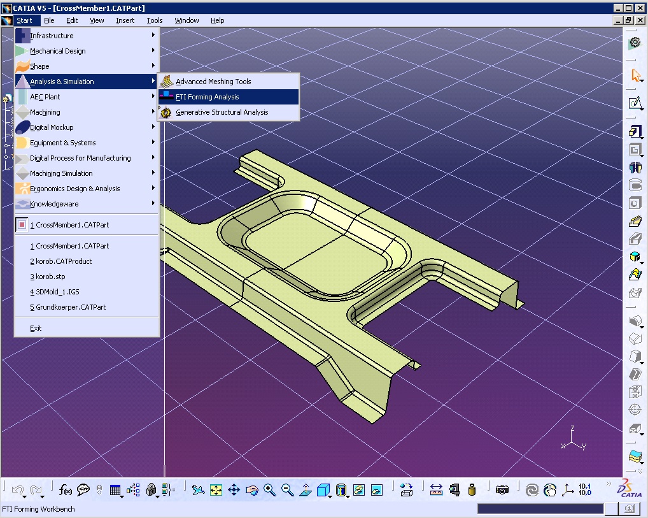Click the Rib tool icon
The image size is (648, 518).
[x=635, y=221]
